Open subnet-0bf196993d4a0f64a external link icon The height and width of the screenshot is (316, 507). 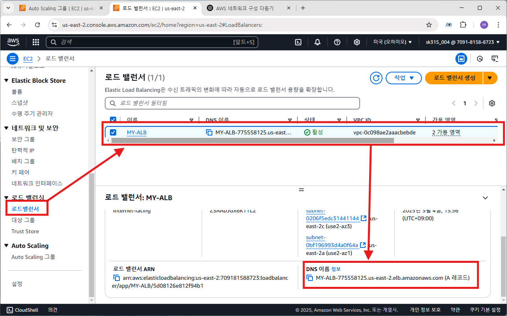click(x=363, y=245)
